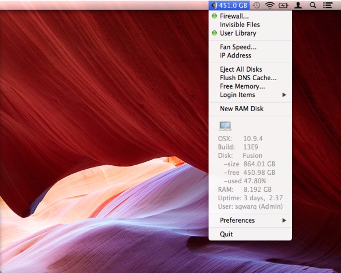Click the battery status icon
Image resolution: width=341 pixels, height=273 pixels.
(283, 5)
